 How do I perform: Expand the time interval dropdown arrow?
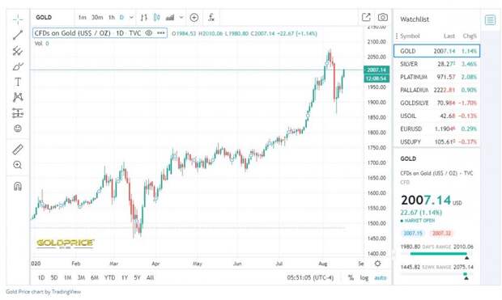tap(131, 18)
